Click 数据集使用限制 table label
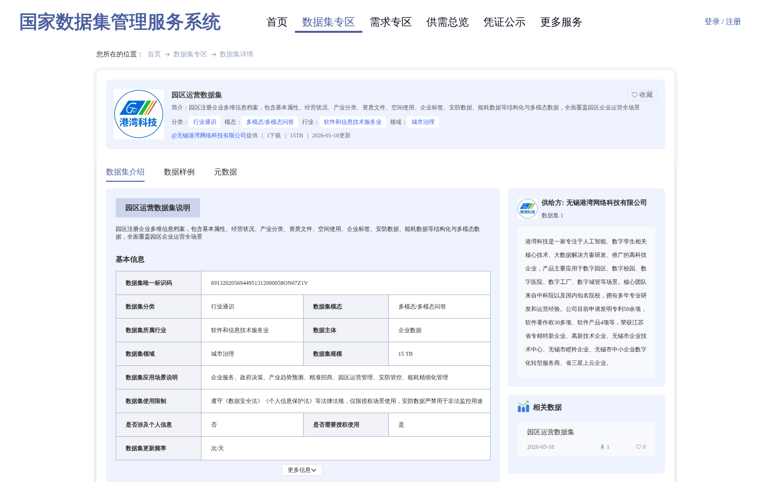 tap(146, 401)
